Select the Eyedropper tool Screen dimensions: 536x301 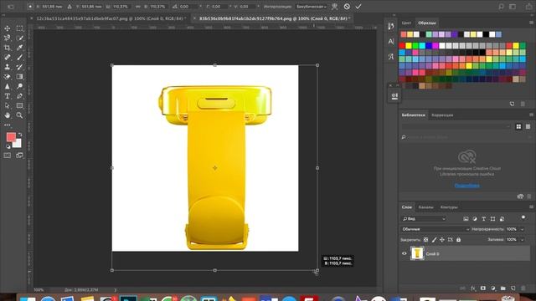point(20,48)
